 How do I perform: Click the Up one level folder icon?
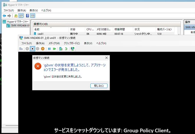click(16, 16)
